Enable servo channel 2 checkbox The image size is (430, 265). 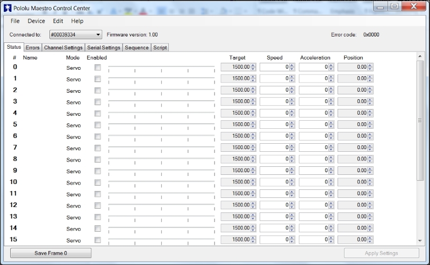pos(98,90)
